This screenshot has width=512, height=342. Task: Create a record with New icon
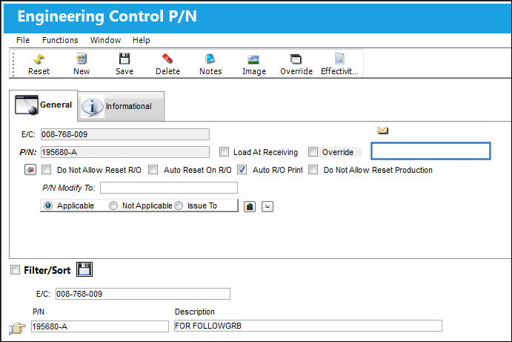coord(82,59)
